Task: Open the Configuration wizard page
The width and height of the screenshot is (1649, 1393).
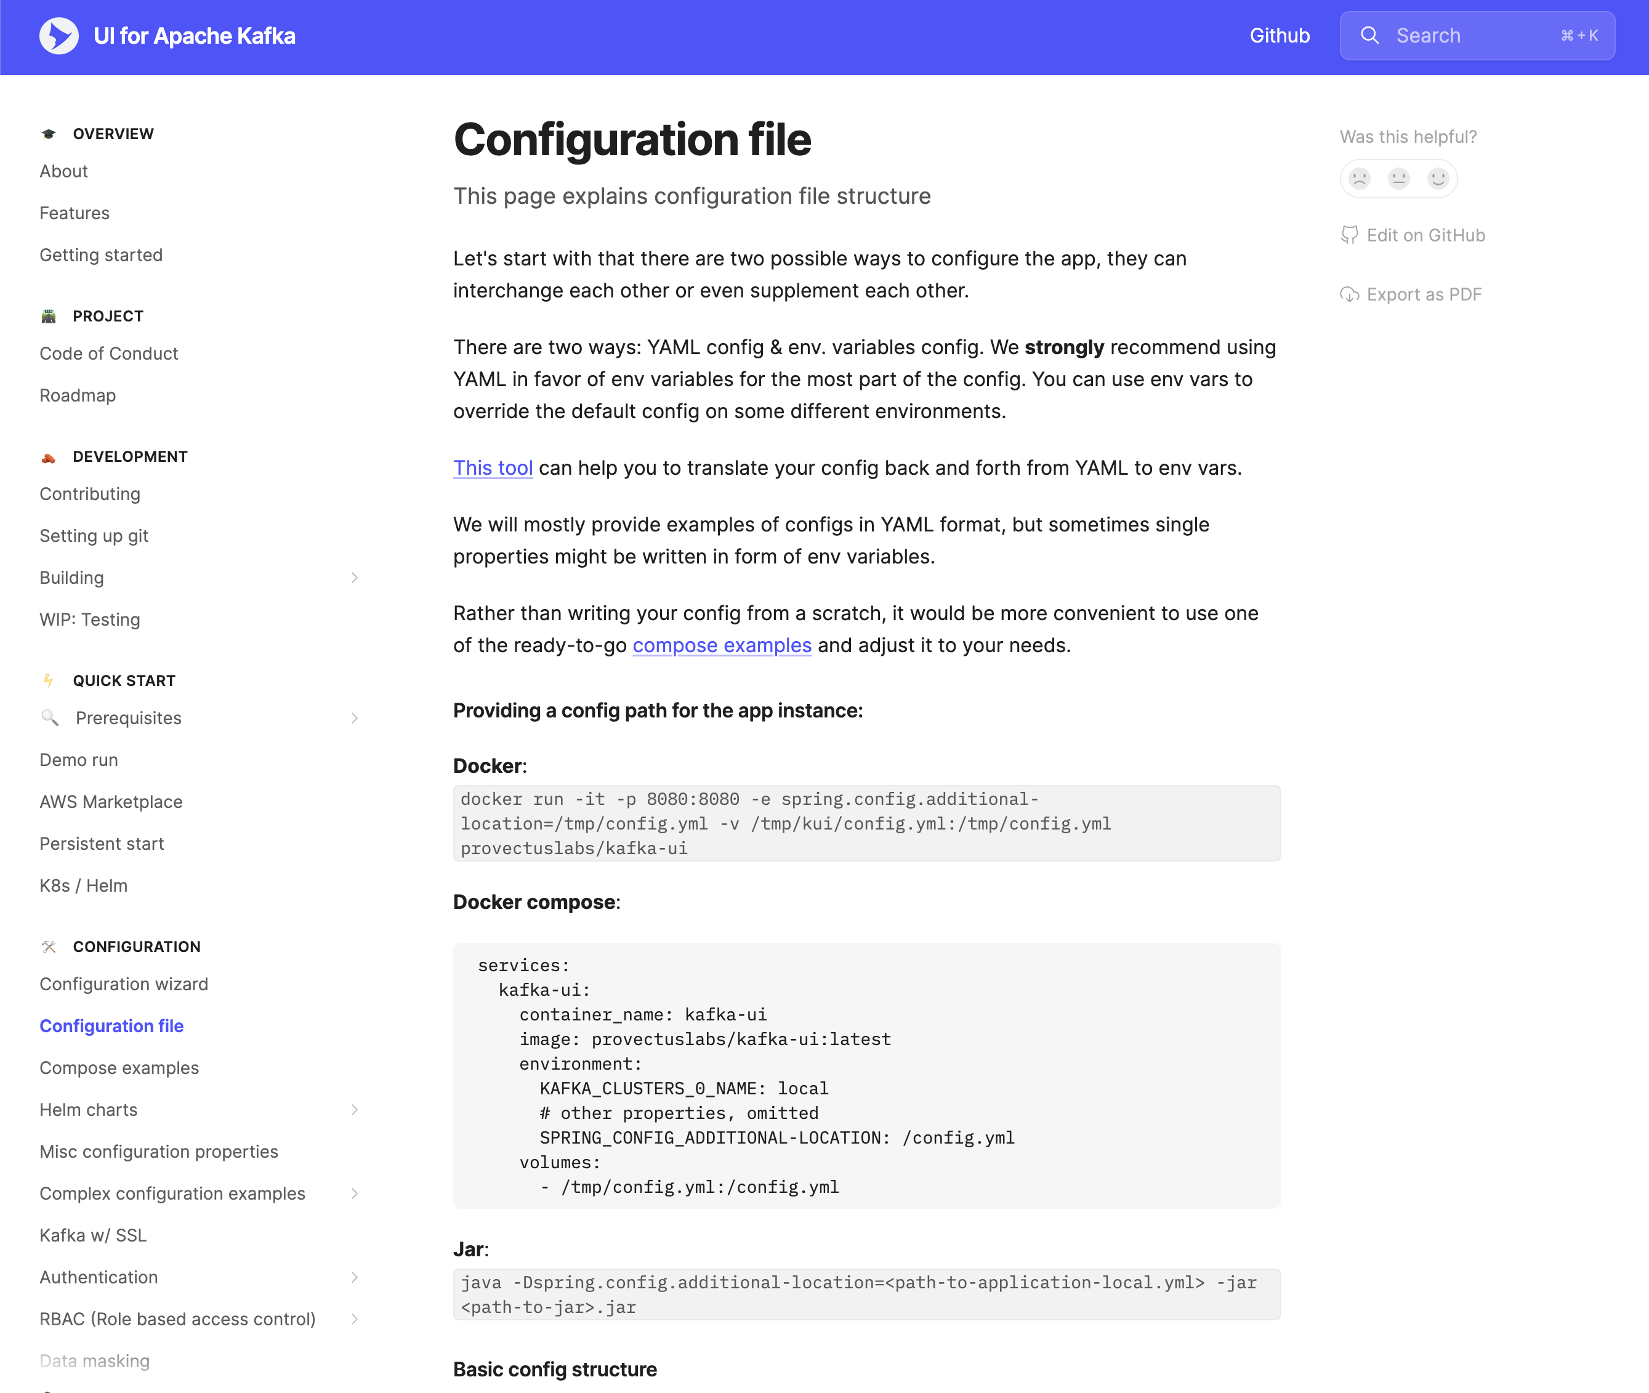Action: [124, 984]
